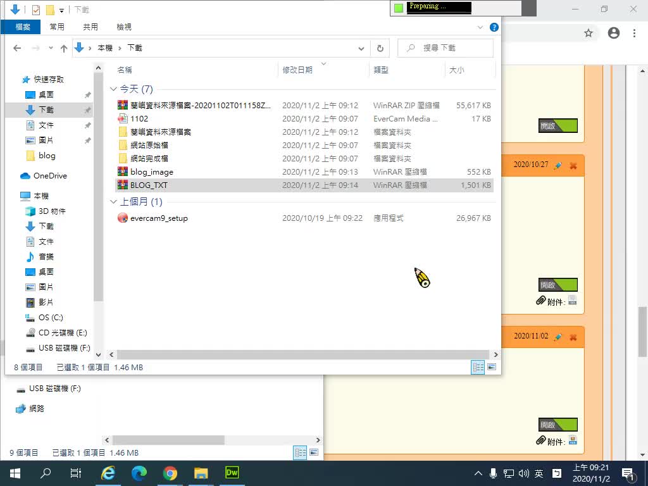Click the file list horizontal scrollbar
Viewport: 648px width, 486px height.
[304, 354]
